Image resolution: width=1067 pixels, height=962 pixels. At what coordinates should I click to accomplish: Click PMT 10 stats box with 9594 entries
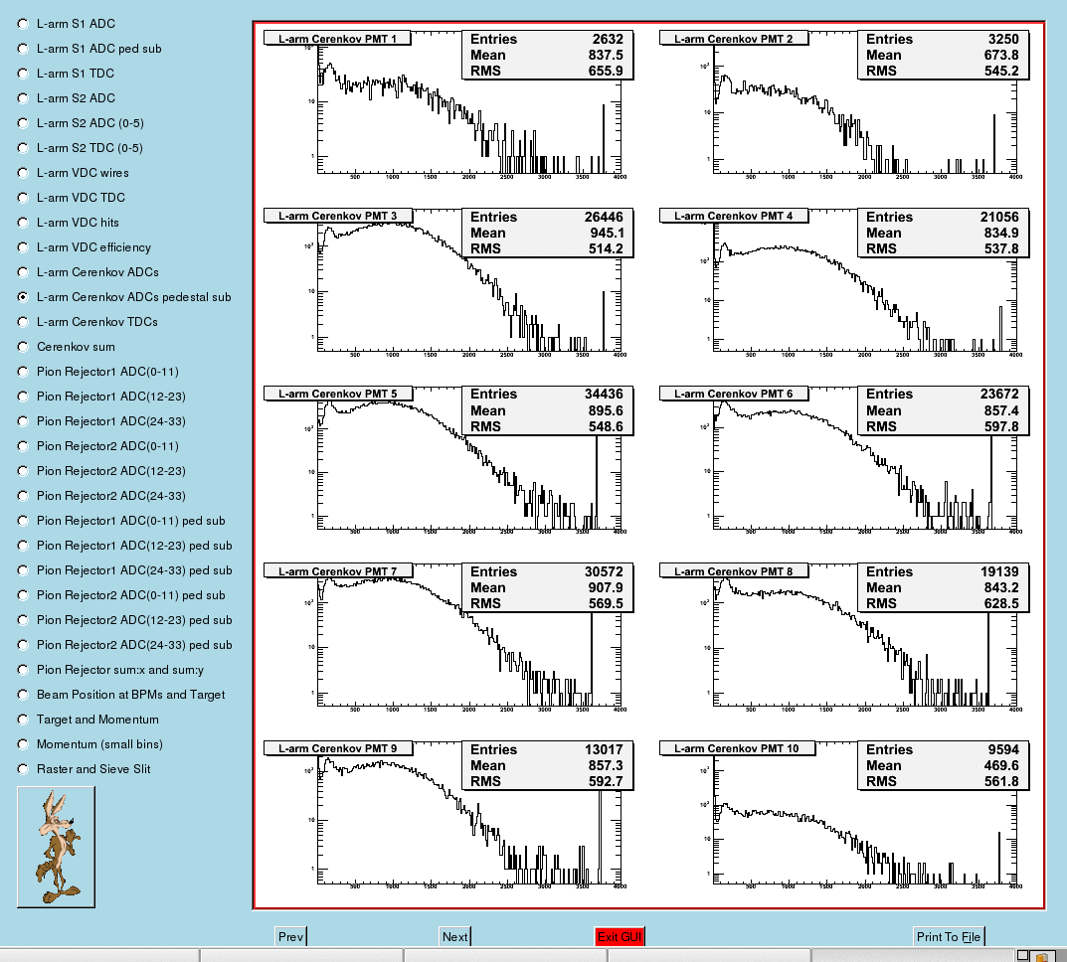[x=943, y=765]
